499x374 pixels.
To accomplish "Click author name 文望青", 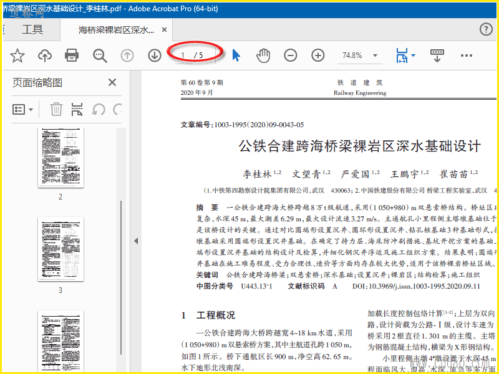I will [306, 174].
